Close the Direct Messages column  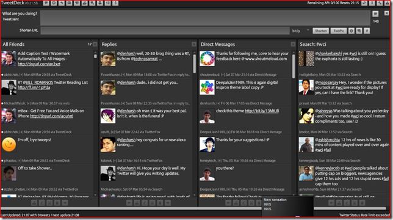[x=293, y=44]
